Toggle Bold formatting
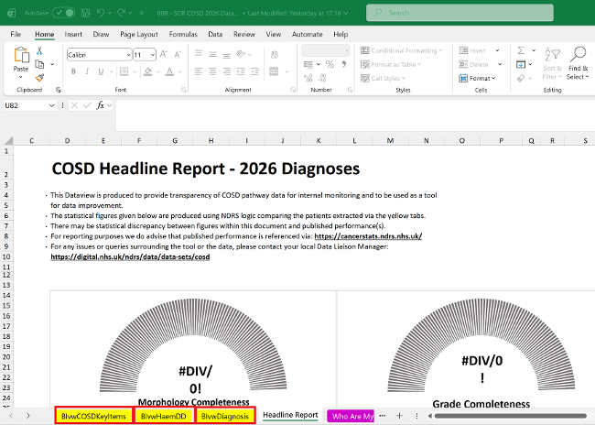This screenshot has width=595, height=425. 73,71
